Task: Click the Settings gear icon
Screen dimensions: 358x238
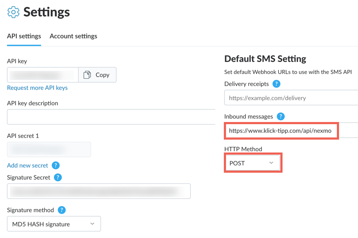Action: 13,12
